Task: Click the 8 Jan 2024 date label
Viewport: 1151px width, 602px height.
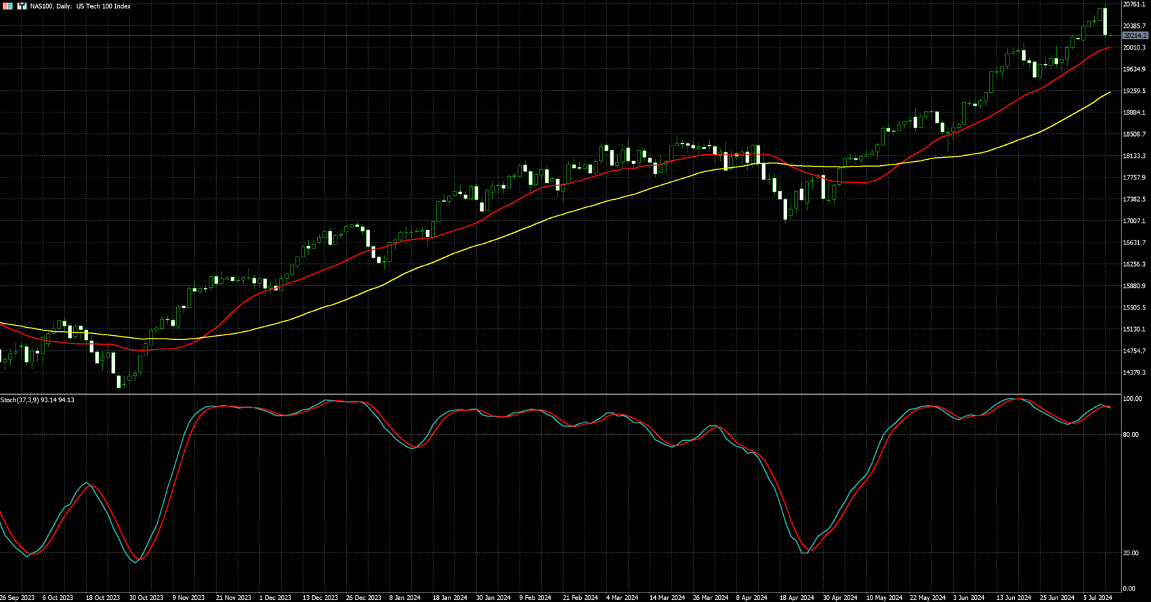Action: coord(404,597)
